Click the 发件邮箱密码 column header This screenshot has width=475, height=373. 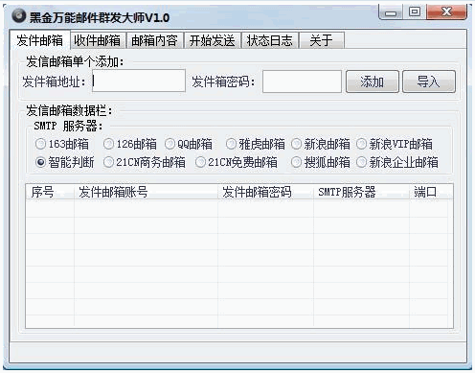tap(265, 192)
